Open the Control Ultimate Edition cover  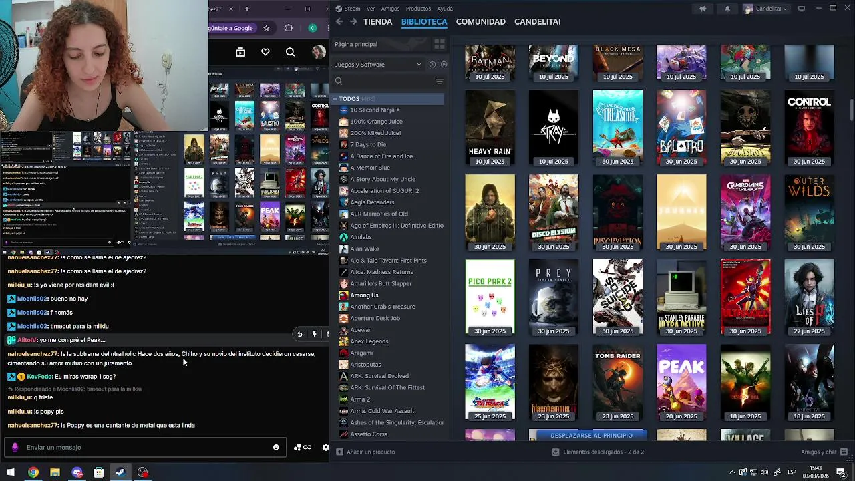click(809, 127)
